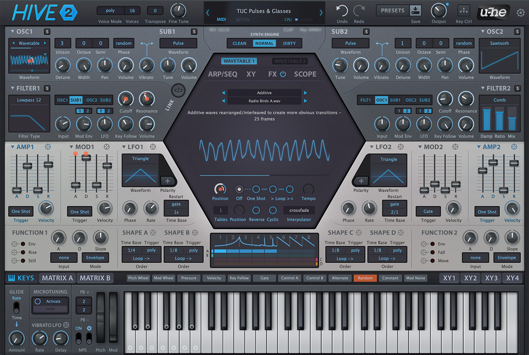This screenshot has height=355, width=529.
Task: Open the Loop mode dropdown under SHAPE A
Action: coord(141,258)
